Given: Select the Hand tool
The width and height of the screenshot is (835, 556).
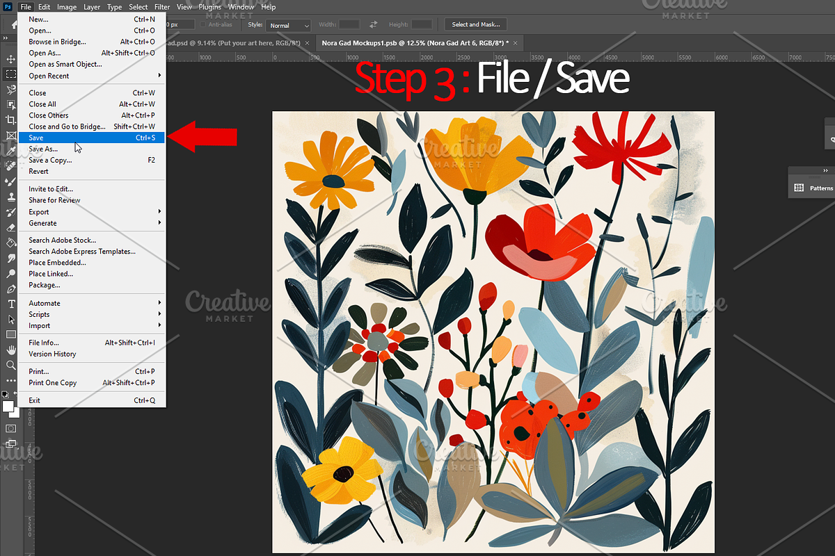Looking at the screenshot, I should click(10, 350).
